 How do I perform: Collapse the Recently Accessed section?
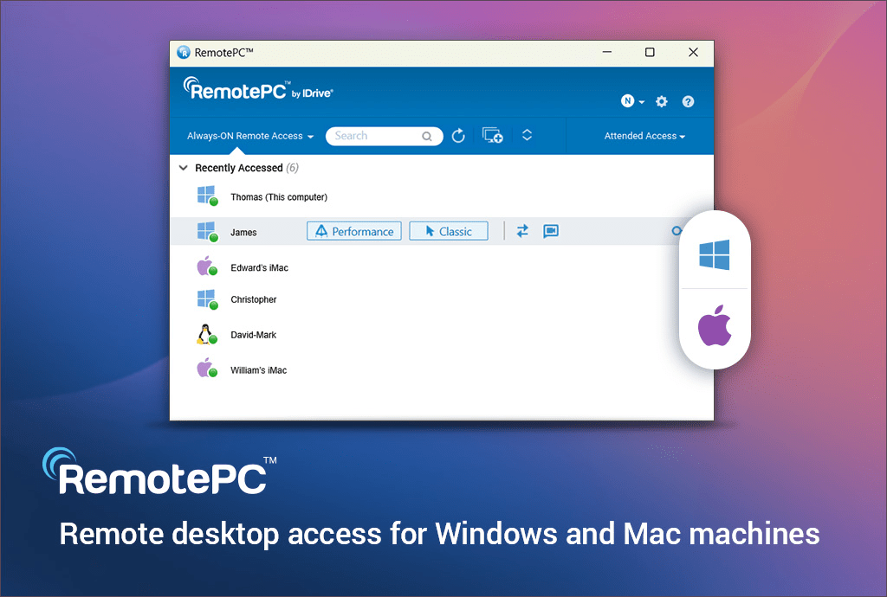pyautogui.click(x=184, y=168)
